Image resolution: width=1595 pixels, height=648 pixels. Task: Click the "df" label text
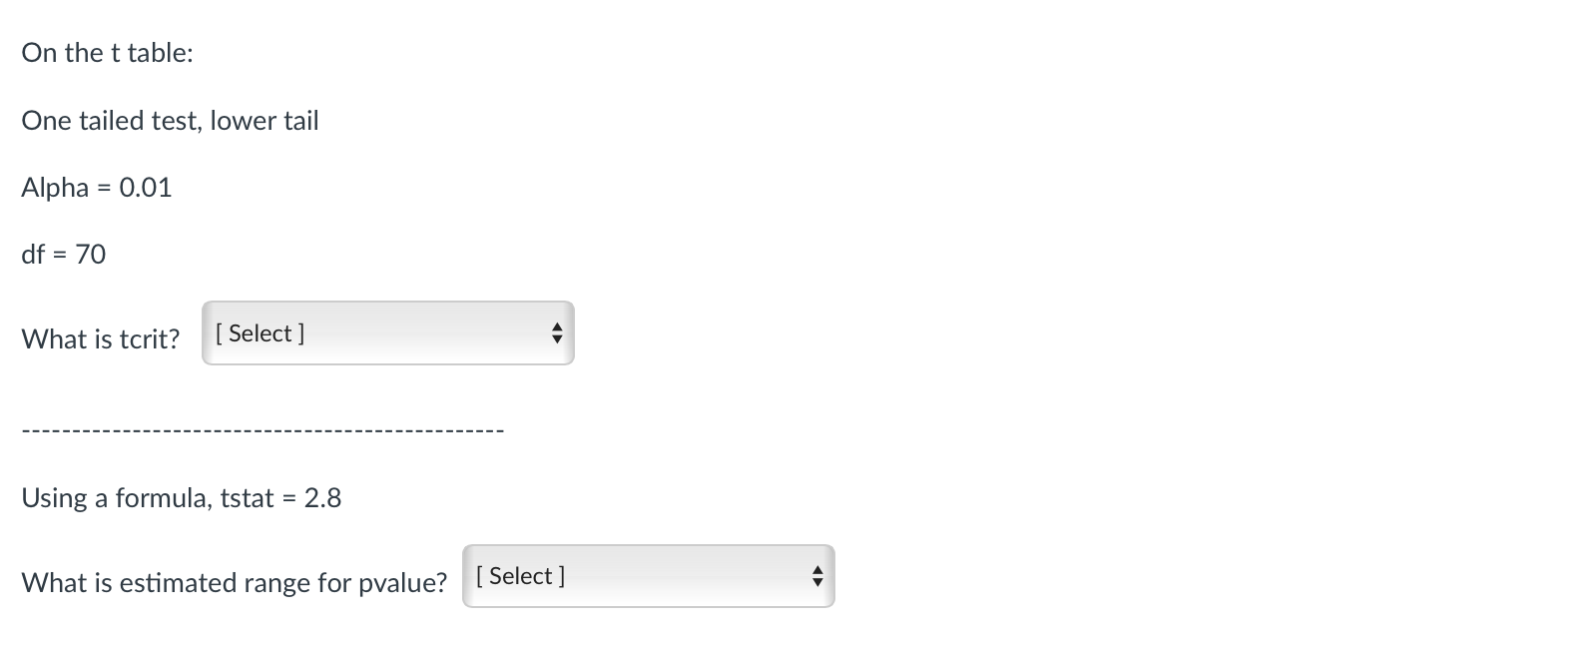33,255
